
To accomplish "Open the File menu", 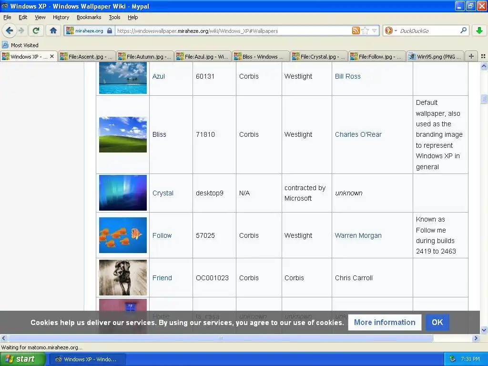I will (x=7, y=17).
